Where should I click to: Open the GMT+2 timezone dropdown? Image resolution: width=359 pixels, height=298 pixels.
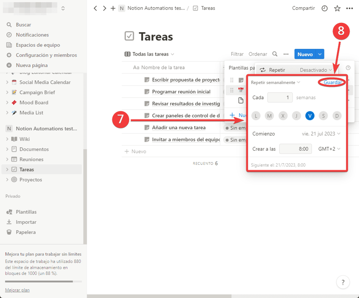(329, 149)
